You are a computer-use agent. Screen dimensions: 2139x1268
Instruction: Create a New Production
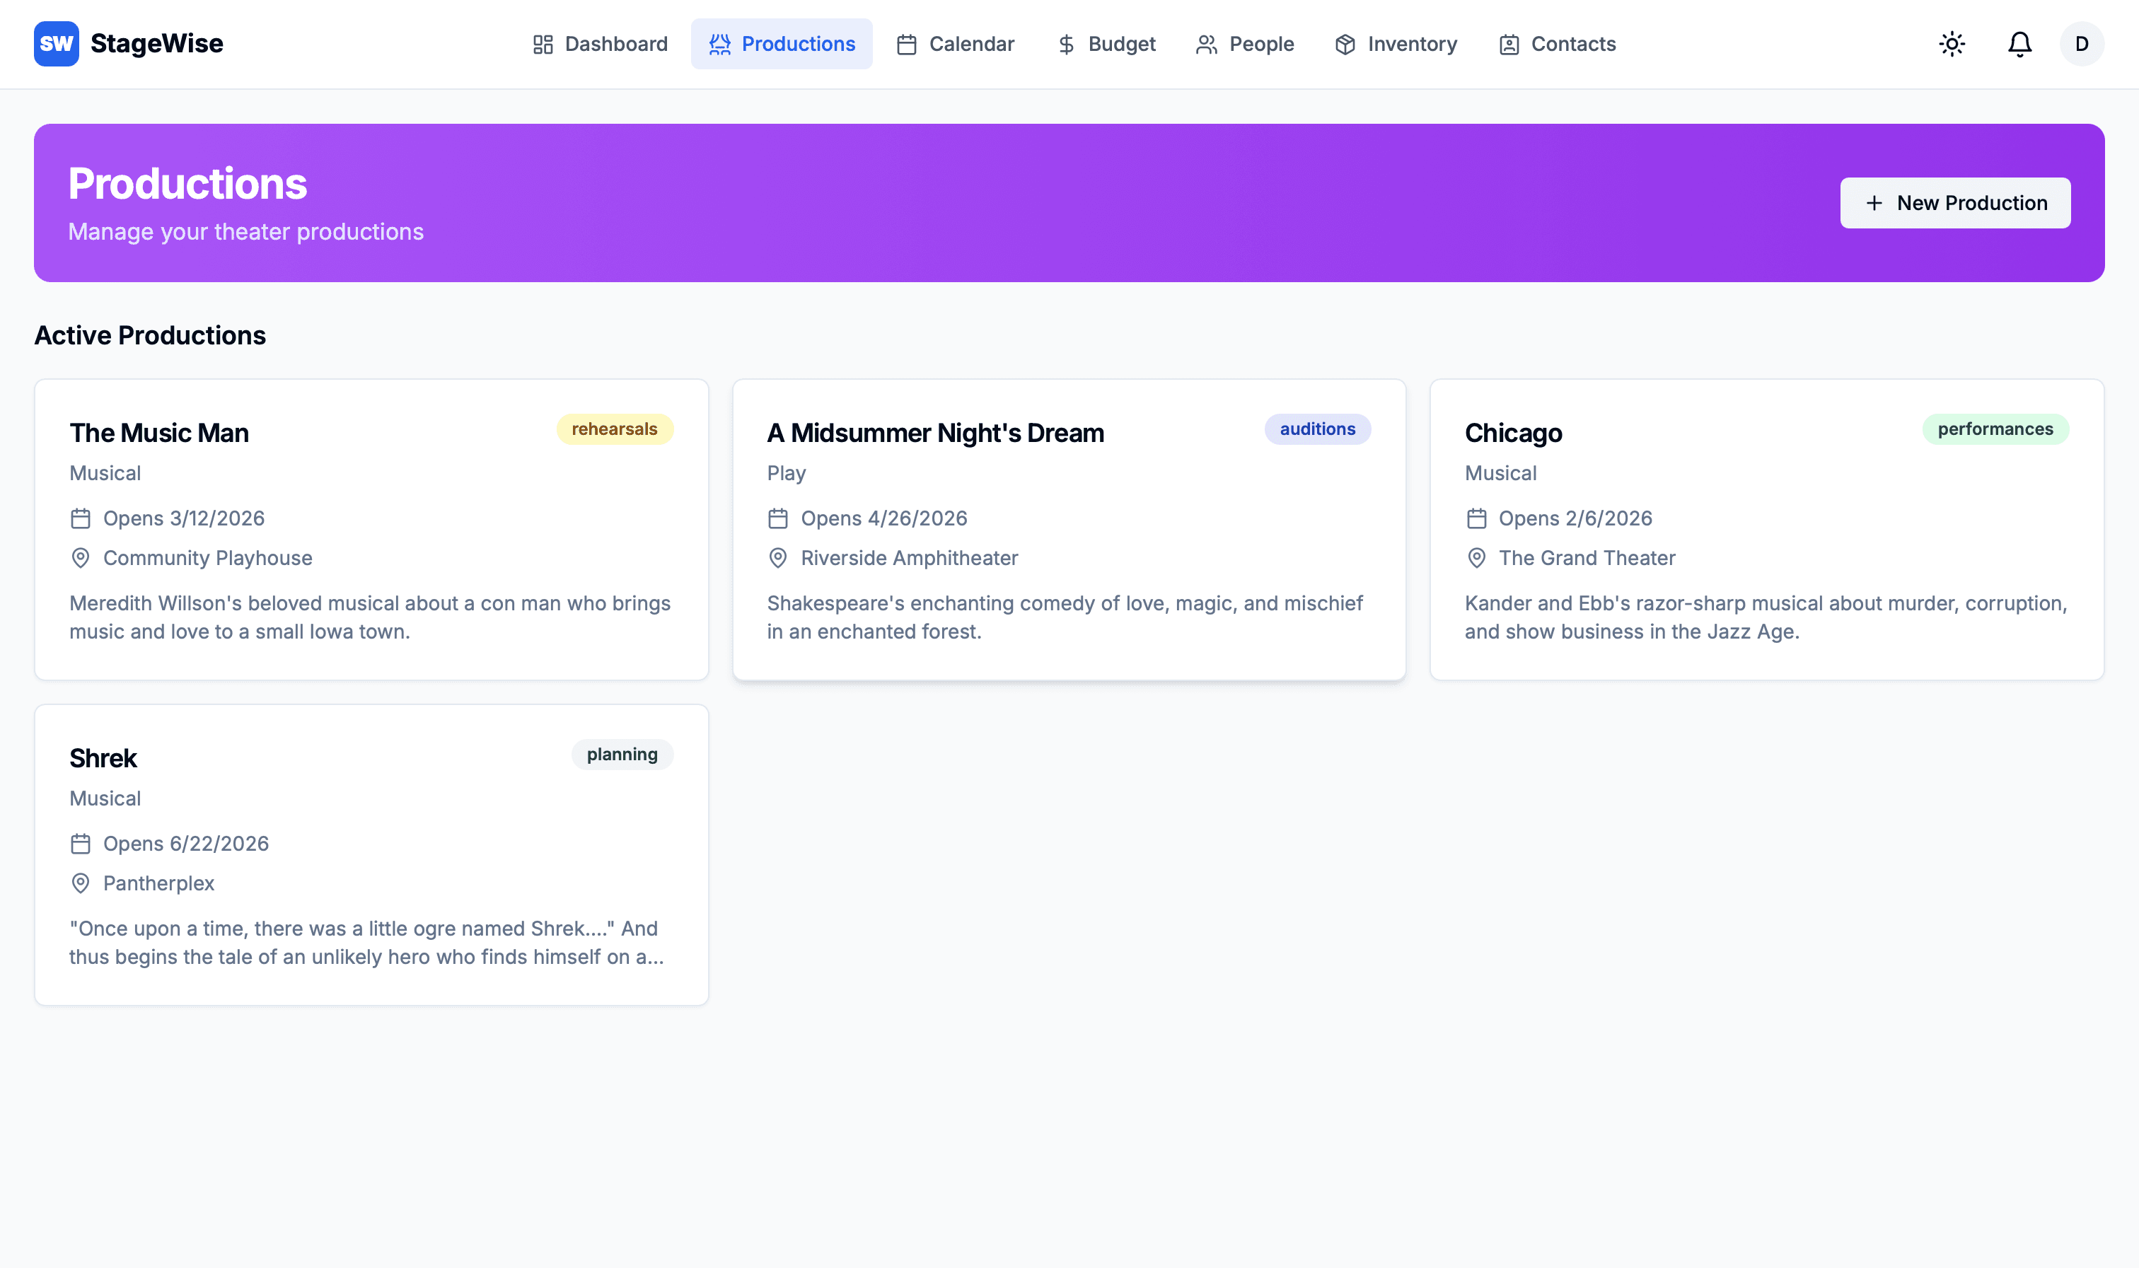[x=1955, y=202]
